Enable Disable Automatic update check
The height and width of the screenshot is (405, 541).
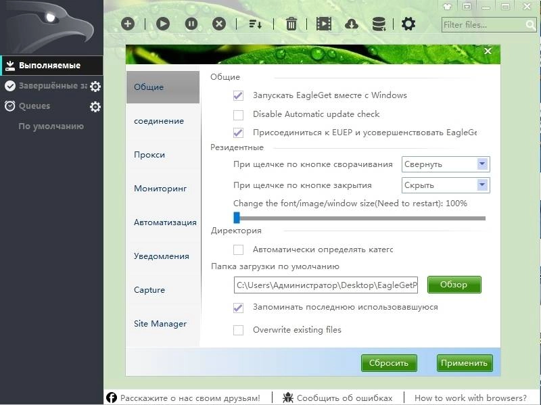(239, 114)
